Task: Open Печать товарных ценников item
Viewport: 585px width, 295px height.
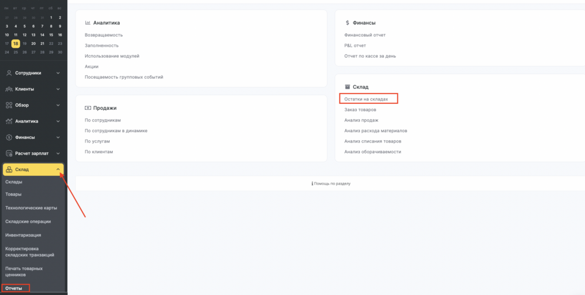Action: click(24, 272)
